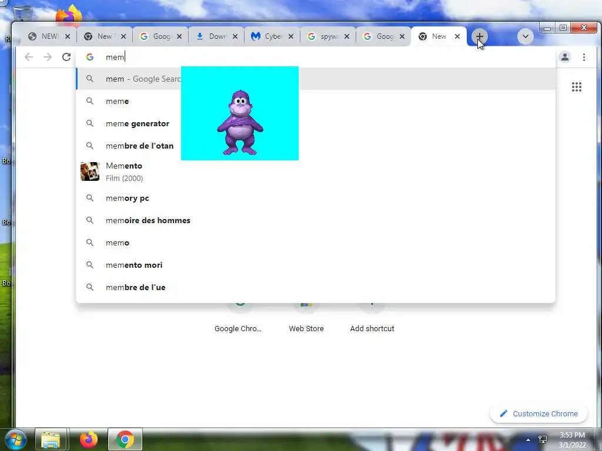Click the browser back arrow

29,57
